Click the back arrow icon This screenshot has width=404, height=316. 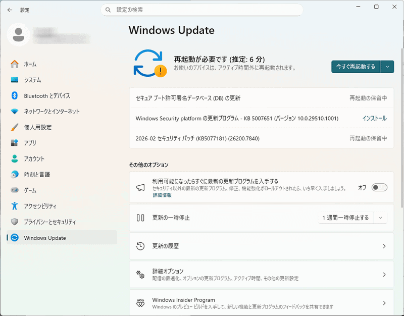(x=10, y=10)
